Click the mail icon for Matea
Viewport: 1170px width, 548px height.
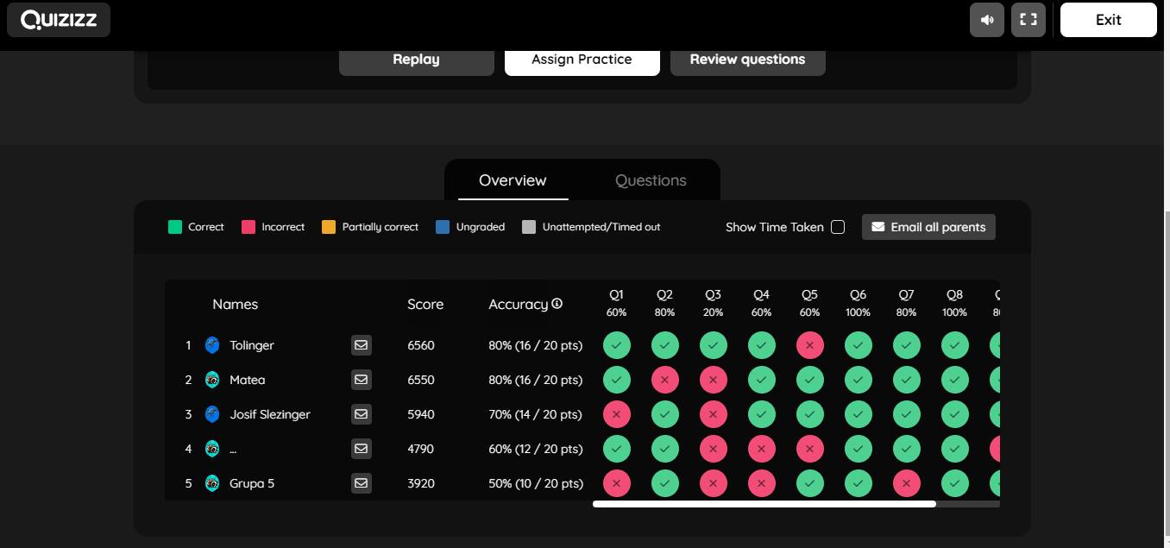[362, 380]
